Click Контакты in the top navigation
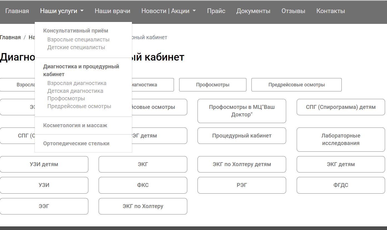This screenshot has width=387, height=230. [x=330, y=11]
